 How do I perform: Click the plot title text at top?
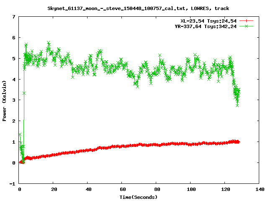(139, 8)
